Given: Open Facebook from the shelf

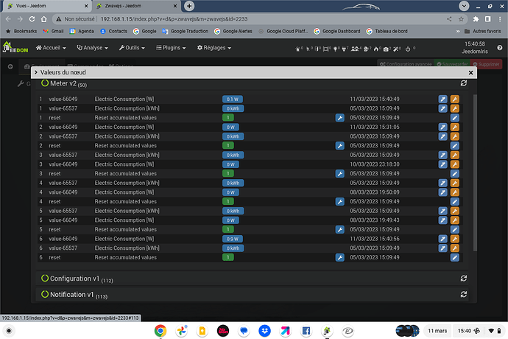Looking at the screenshot, I should point(306,331).
